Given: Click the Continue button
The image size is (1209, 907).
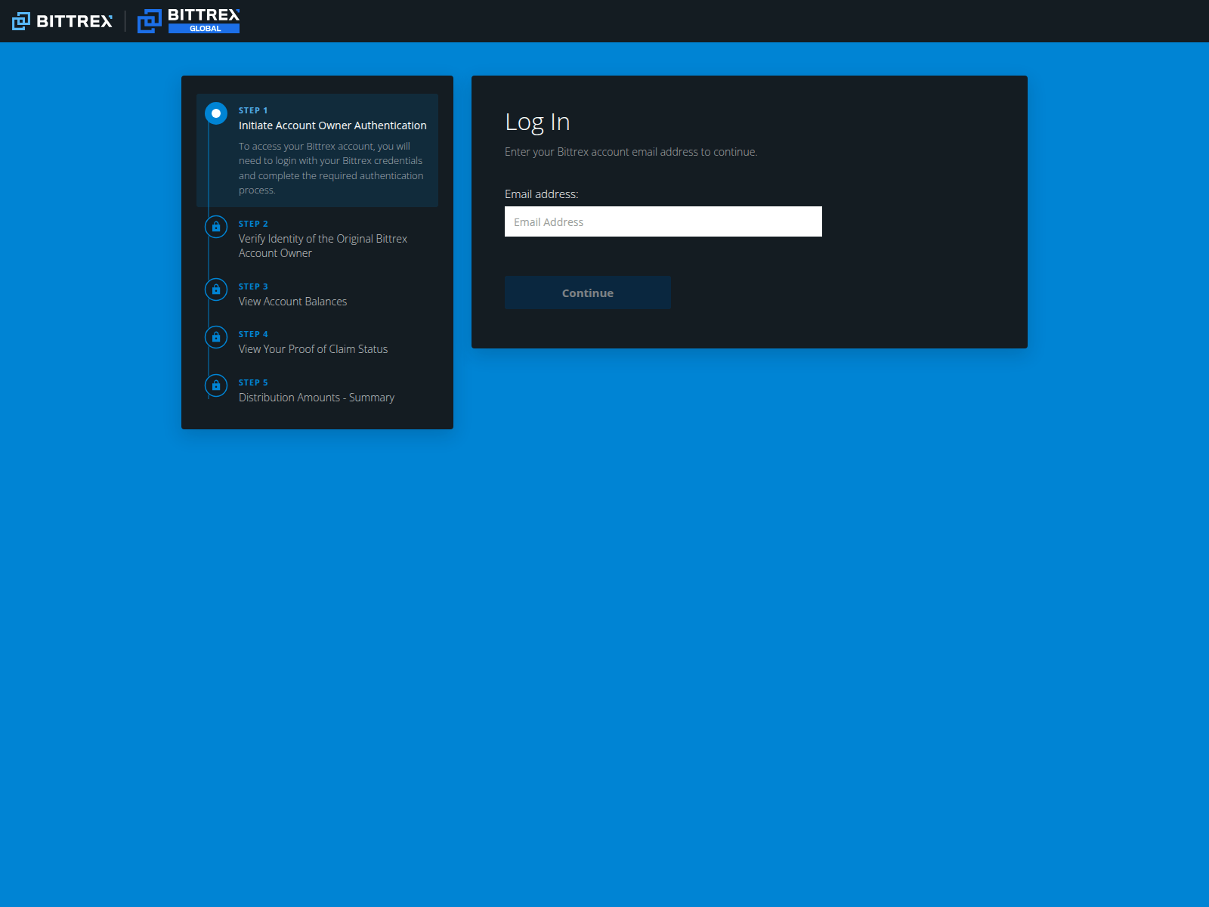Looking at the screenshot, I should point(588,293).
